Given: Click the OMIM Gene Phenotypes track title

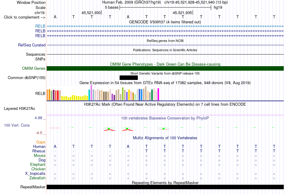Looking at the screenshot, I should coord(165,64).
